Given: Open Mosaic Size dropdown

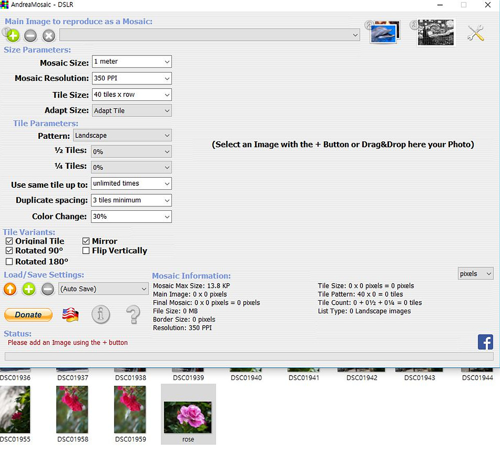Looking at the screenshot, I should (131, 61).
